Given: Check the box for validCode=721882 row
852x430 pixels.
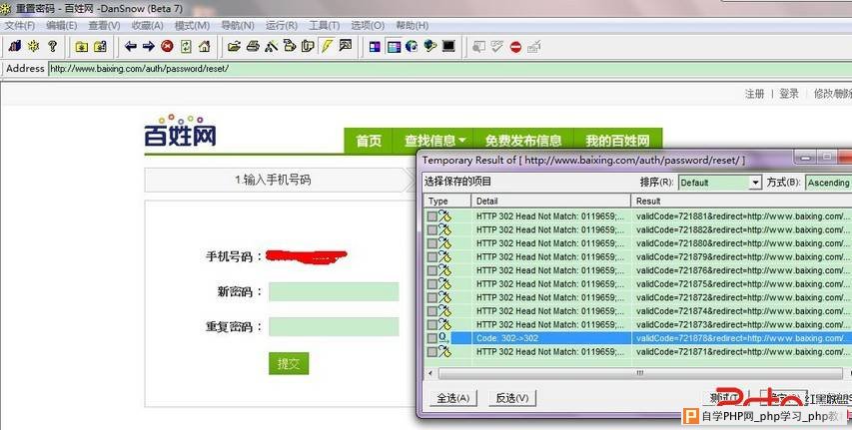Looking at the screenshot, I should (x=431, y=229).
